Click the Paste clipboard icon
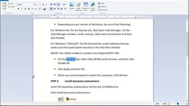 tap(4, 5)
